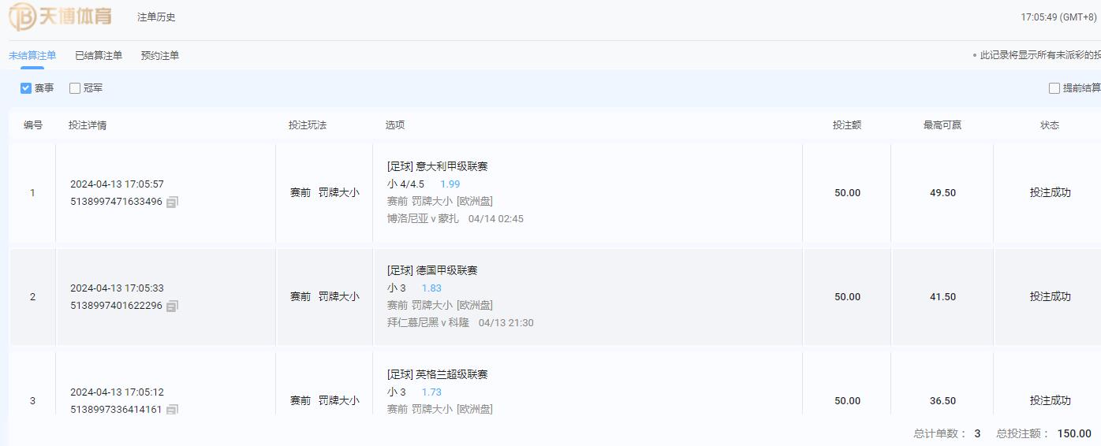Copy bet number 5138997471633496
Screen dimensions: 1101x446
click(x=172, y=202)
